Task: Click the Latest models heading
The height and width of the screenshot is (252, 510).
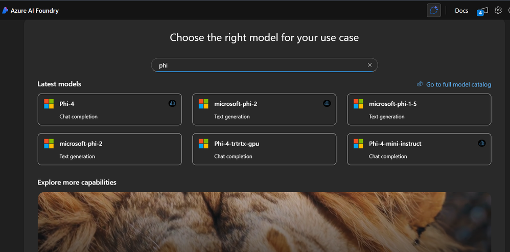Action: 59,84
